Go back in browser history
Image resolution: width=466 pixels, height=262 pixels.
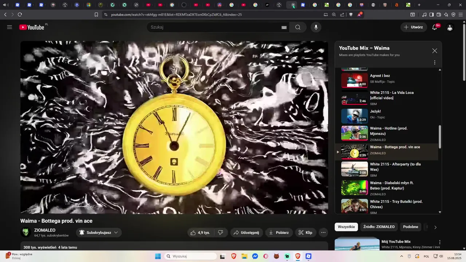pyautogui.click(x=5, y=15)
